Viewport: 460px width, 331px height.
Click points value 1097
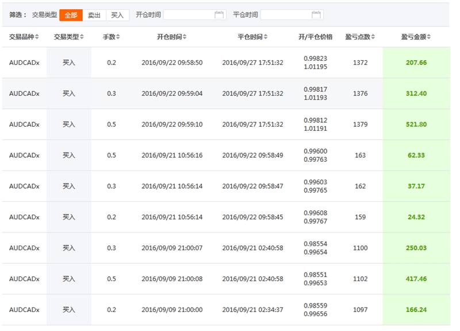[x=361, y=310]
